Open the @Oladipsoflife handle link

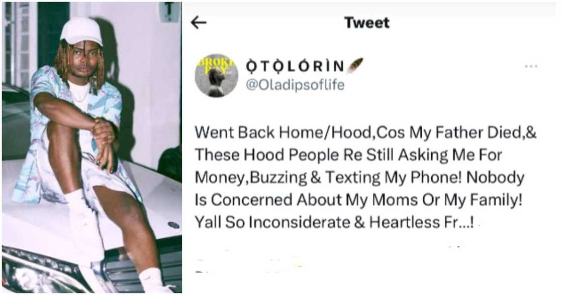click(x=295, y=85)
